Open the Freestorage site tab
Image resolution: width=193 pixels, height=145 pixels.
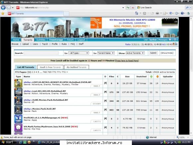[x=56, y=40]
